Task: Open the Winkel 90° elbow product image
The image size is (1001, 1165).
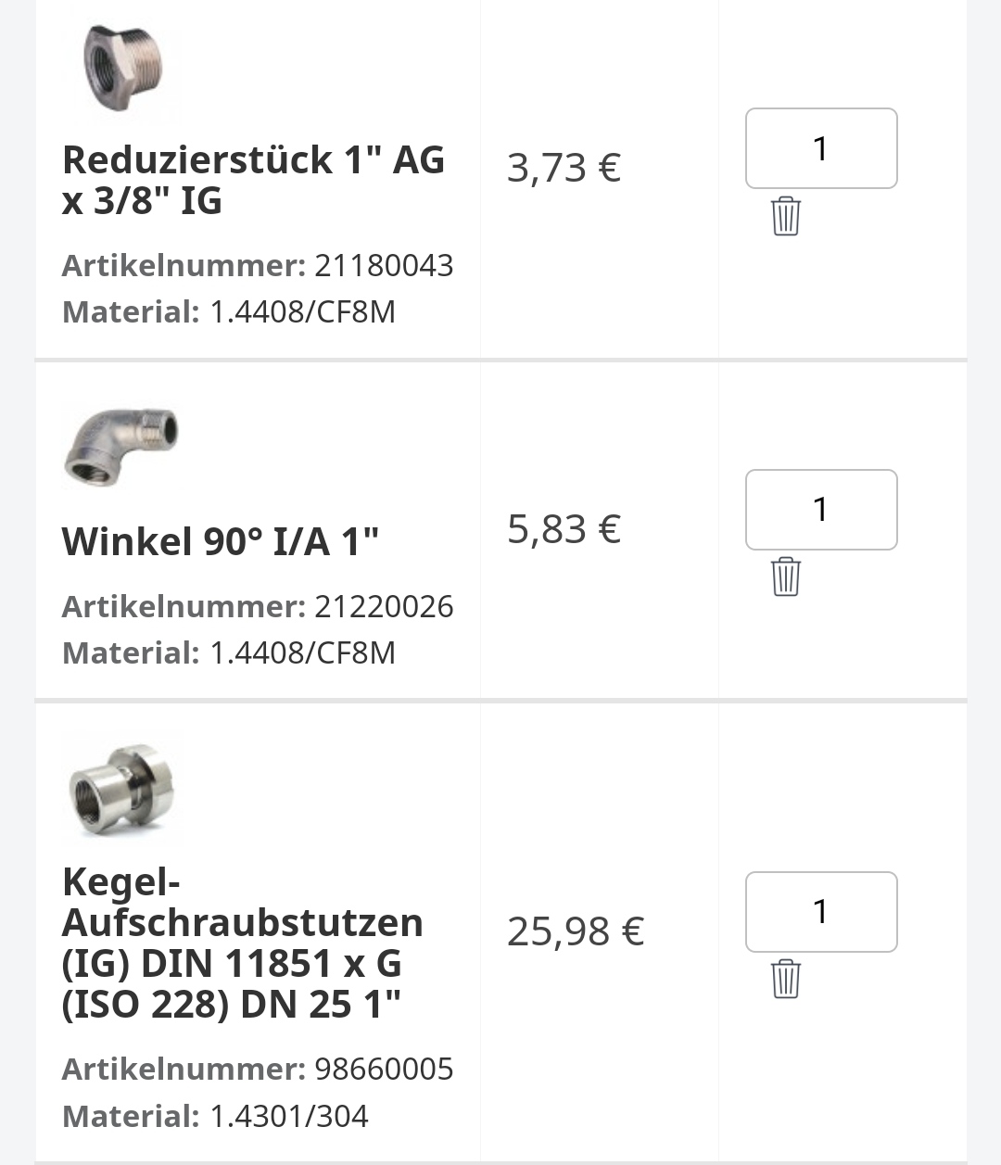Action: 120,445
